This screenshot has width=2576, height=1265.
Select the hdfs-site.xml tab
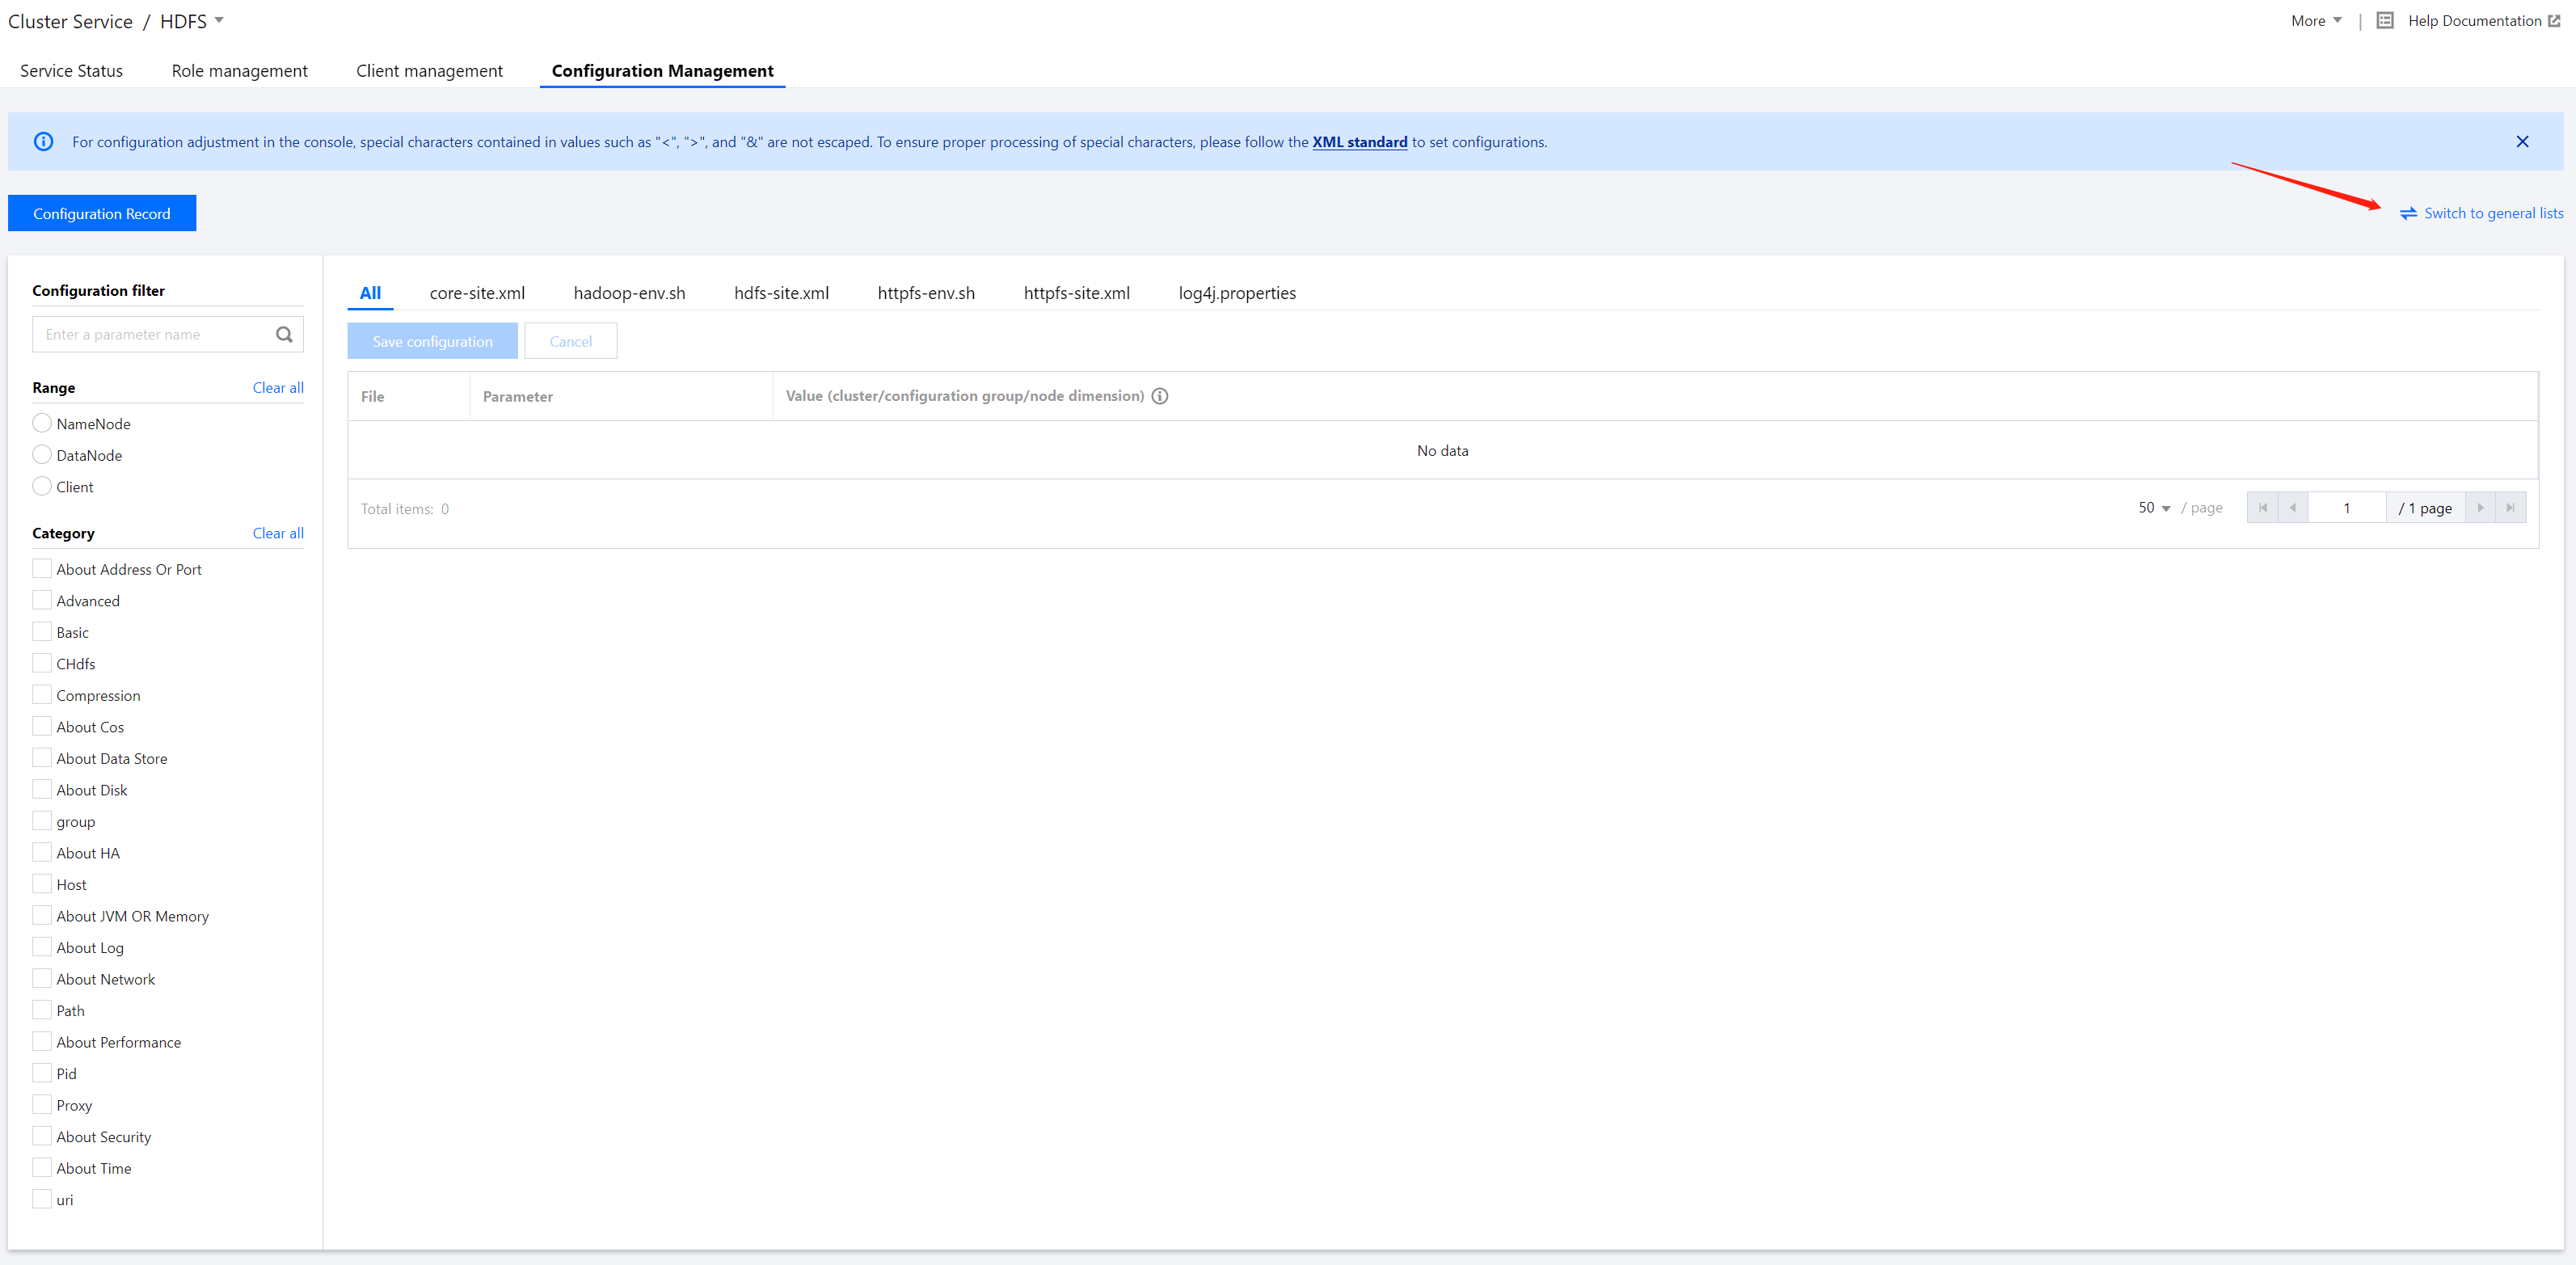tap(781, 293)
